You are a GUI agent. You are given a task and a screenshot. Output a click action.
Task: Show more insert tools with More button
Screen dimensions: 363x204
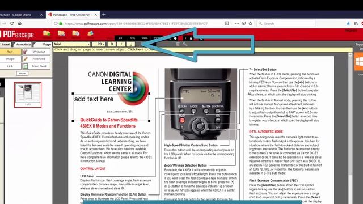click(22, 73)
